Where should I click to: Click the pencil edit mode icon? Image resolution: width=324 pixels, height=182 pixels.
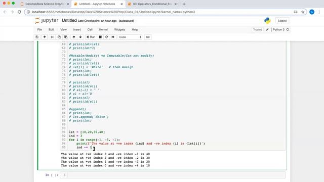(267, 29)
